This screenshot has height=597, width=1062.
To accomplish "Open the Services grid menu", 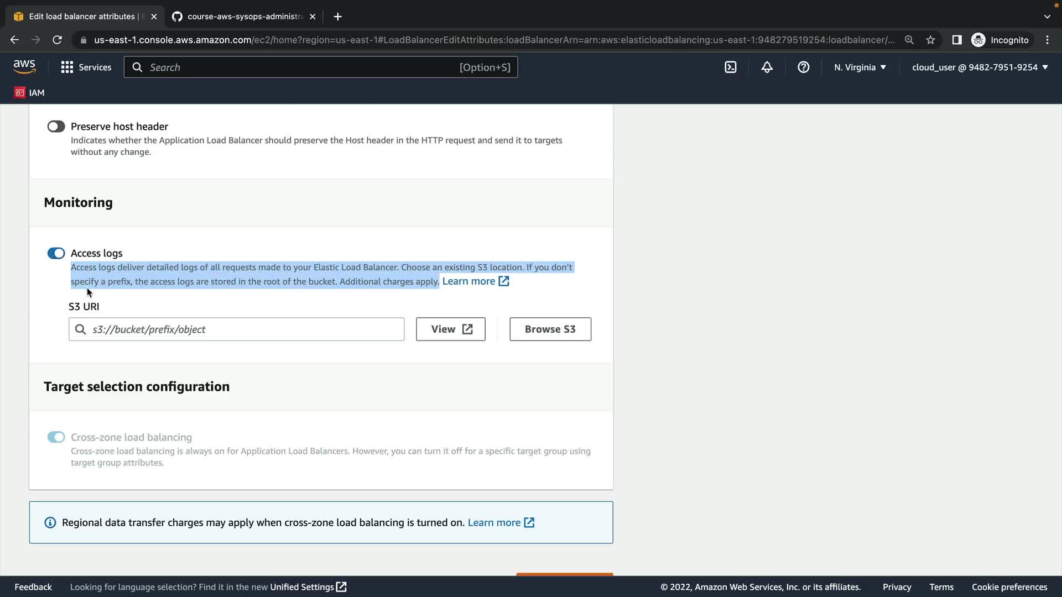I will (x=86, y=67).
